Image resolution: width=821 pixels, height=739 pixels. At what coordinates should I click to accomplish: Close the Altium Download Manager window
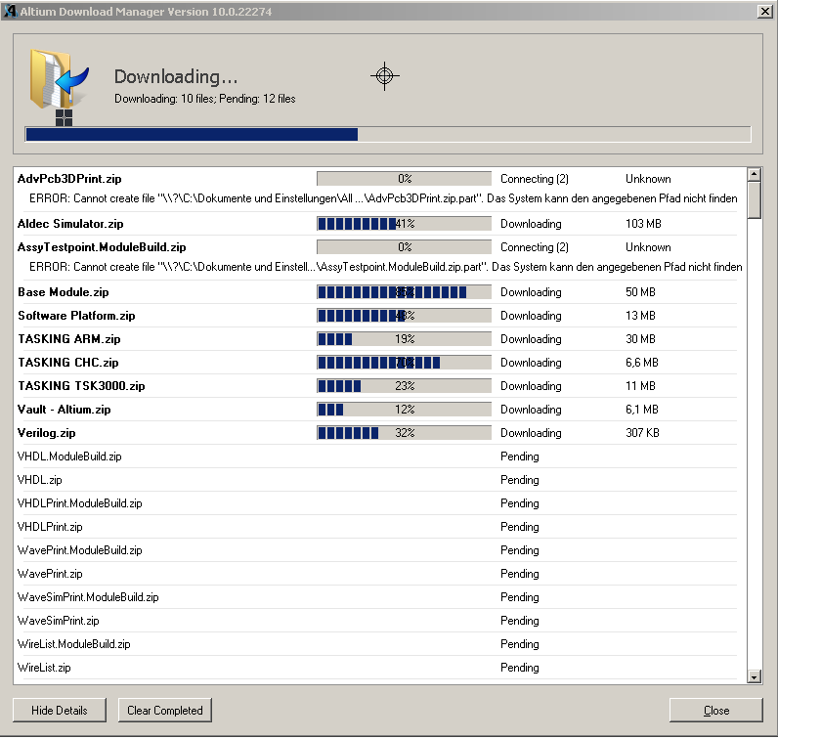[x=765, y=11]
